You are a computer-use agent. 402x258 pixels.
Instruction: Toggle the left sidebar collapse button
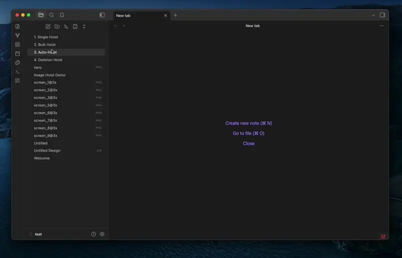click(x=102, y=15)
